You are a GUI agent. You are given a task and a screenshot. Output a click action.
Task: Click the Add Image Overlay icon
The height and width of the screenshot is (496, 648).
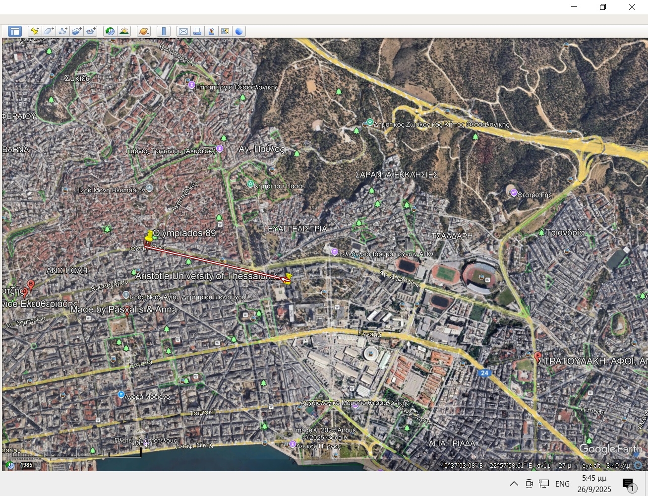point(76,31)
